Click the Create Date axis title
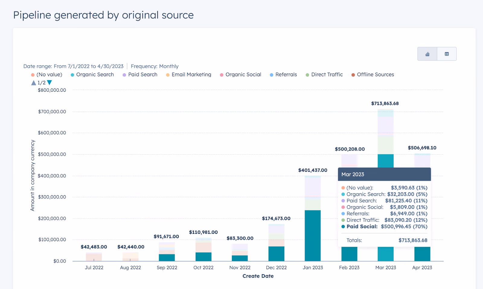The image size is (483, 289). click(x=258, y=276)
